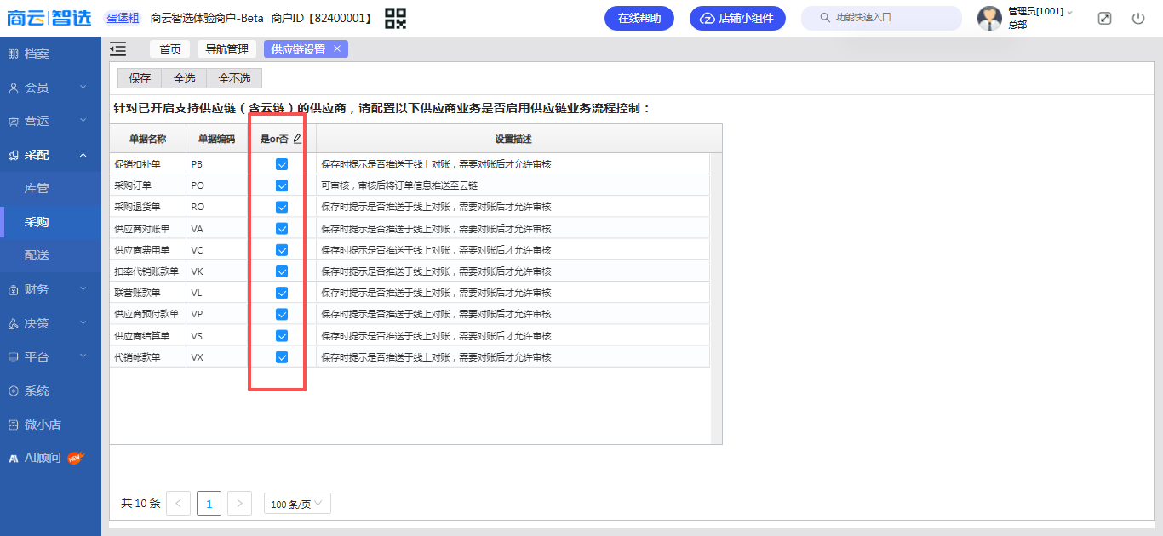Click the 在线帮助 button
The height and width of the screenshot is (536, 1163).
pyautogui.click(x=639, y=18)
